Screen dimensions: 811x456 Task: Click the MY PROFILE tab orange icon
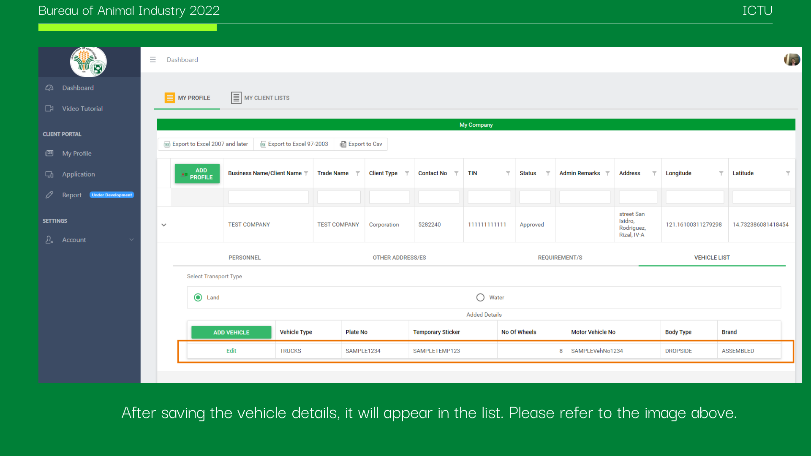click(x=170, y=98)
